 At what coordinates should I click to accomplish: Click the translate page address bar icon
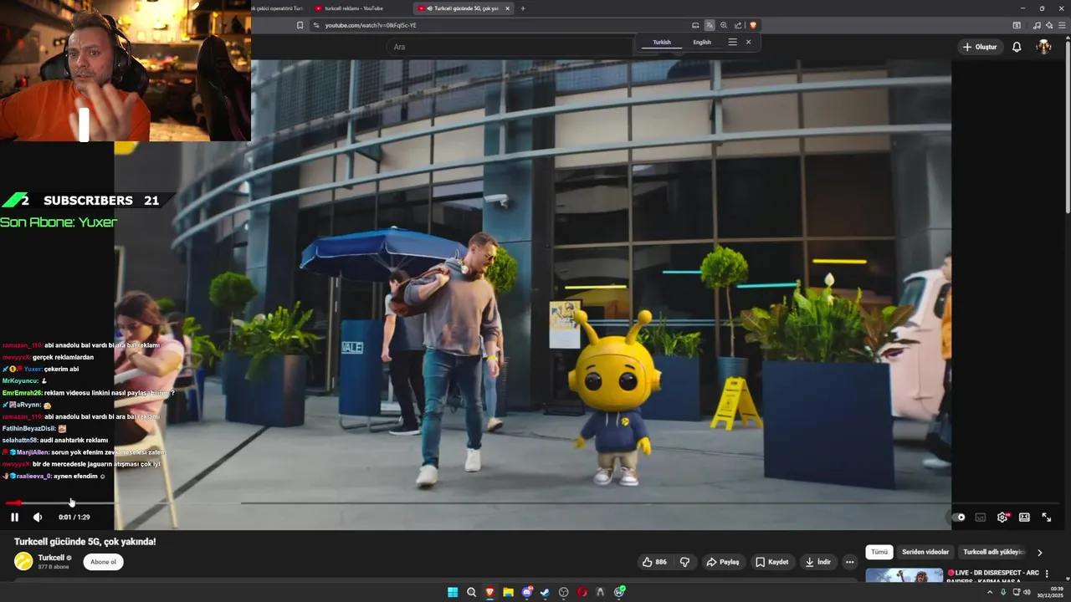coord(710,25)
